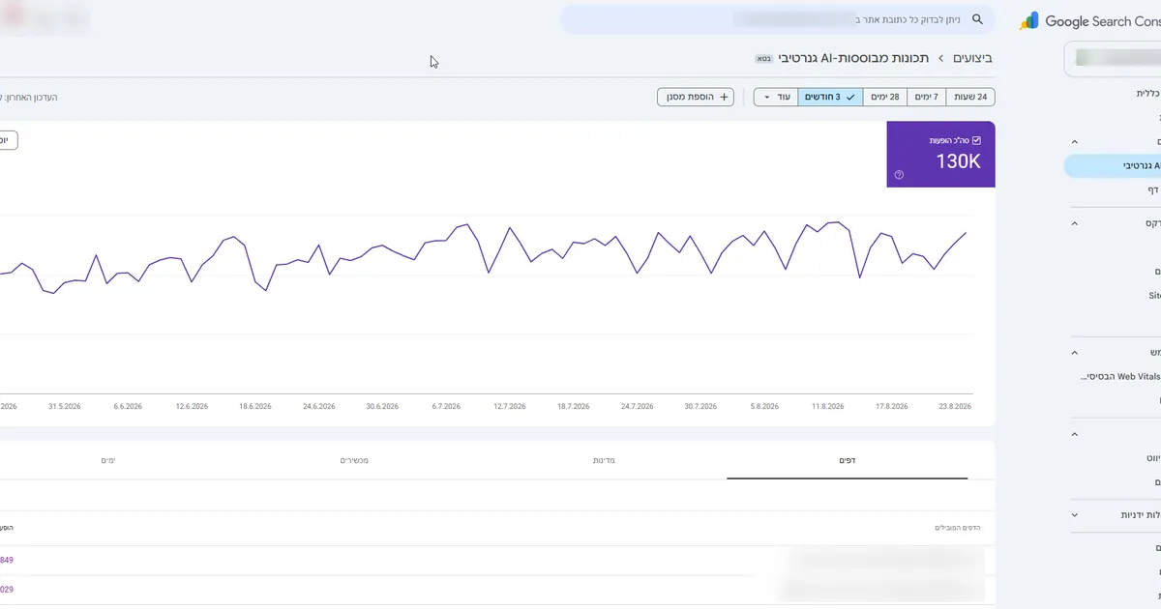Click the plus icon in the add filter button

[x=724, y=97]
